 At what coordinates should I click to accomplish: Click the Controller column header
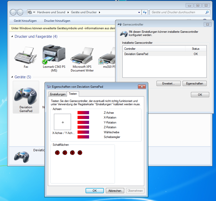tap(154, 49)
